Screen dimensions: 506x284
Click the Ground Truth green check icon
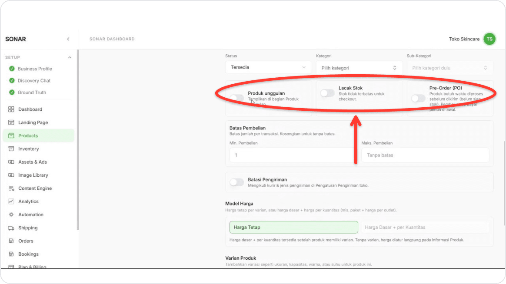click(12, 92)
